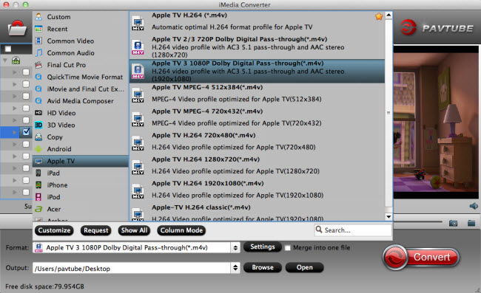
Task: Click the M4V icon for Apple TV MPEG-4 512x384
Action: pyautogui.click(x=138, y=95)
